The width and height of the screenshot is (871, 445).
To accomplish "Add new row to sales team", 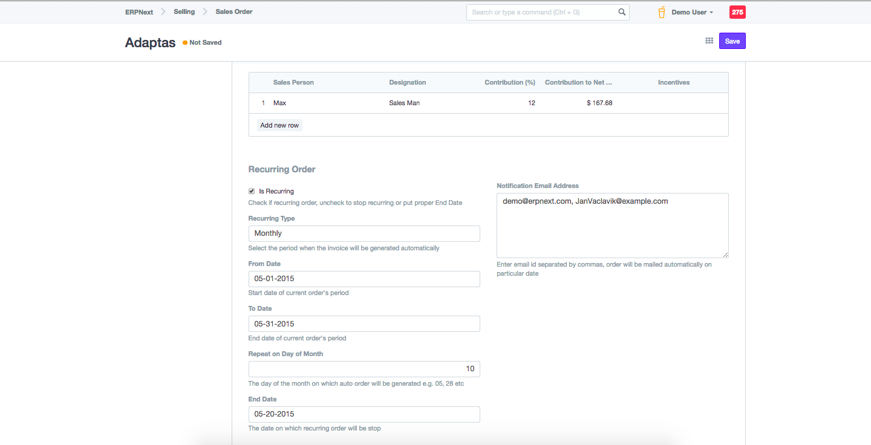I will pyautogui.click(x=279, y=125).
